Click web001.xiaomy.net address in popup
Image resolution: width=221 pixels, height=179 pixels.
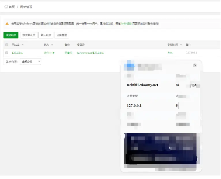pyautogui.click(x=143, y=85)
